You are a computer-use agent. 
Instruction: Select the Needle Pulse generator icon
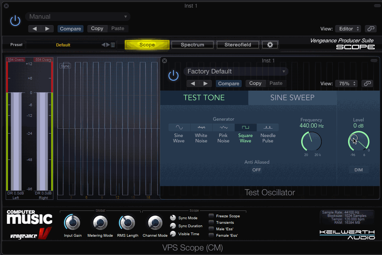(268, 127)
